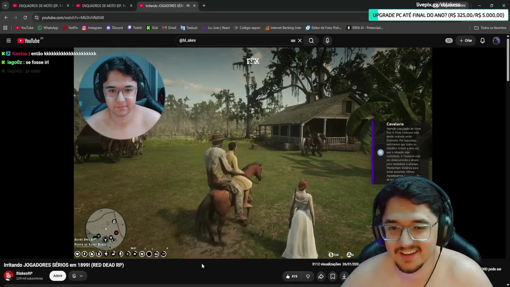
Task: Open the YouTube bookmark
Action: [x=24, y=28]
